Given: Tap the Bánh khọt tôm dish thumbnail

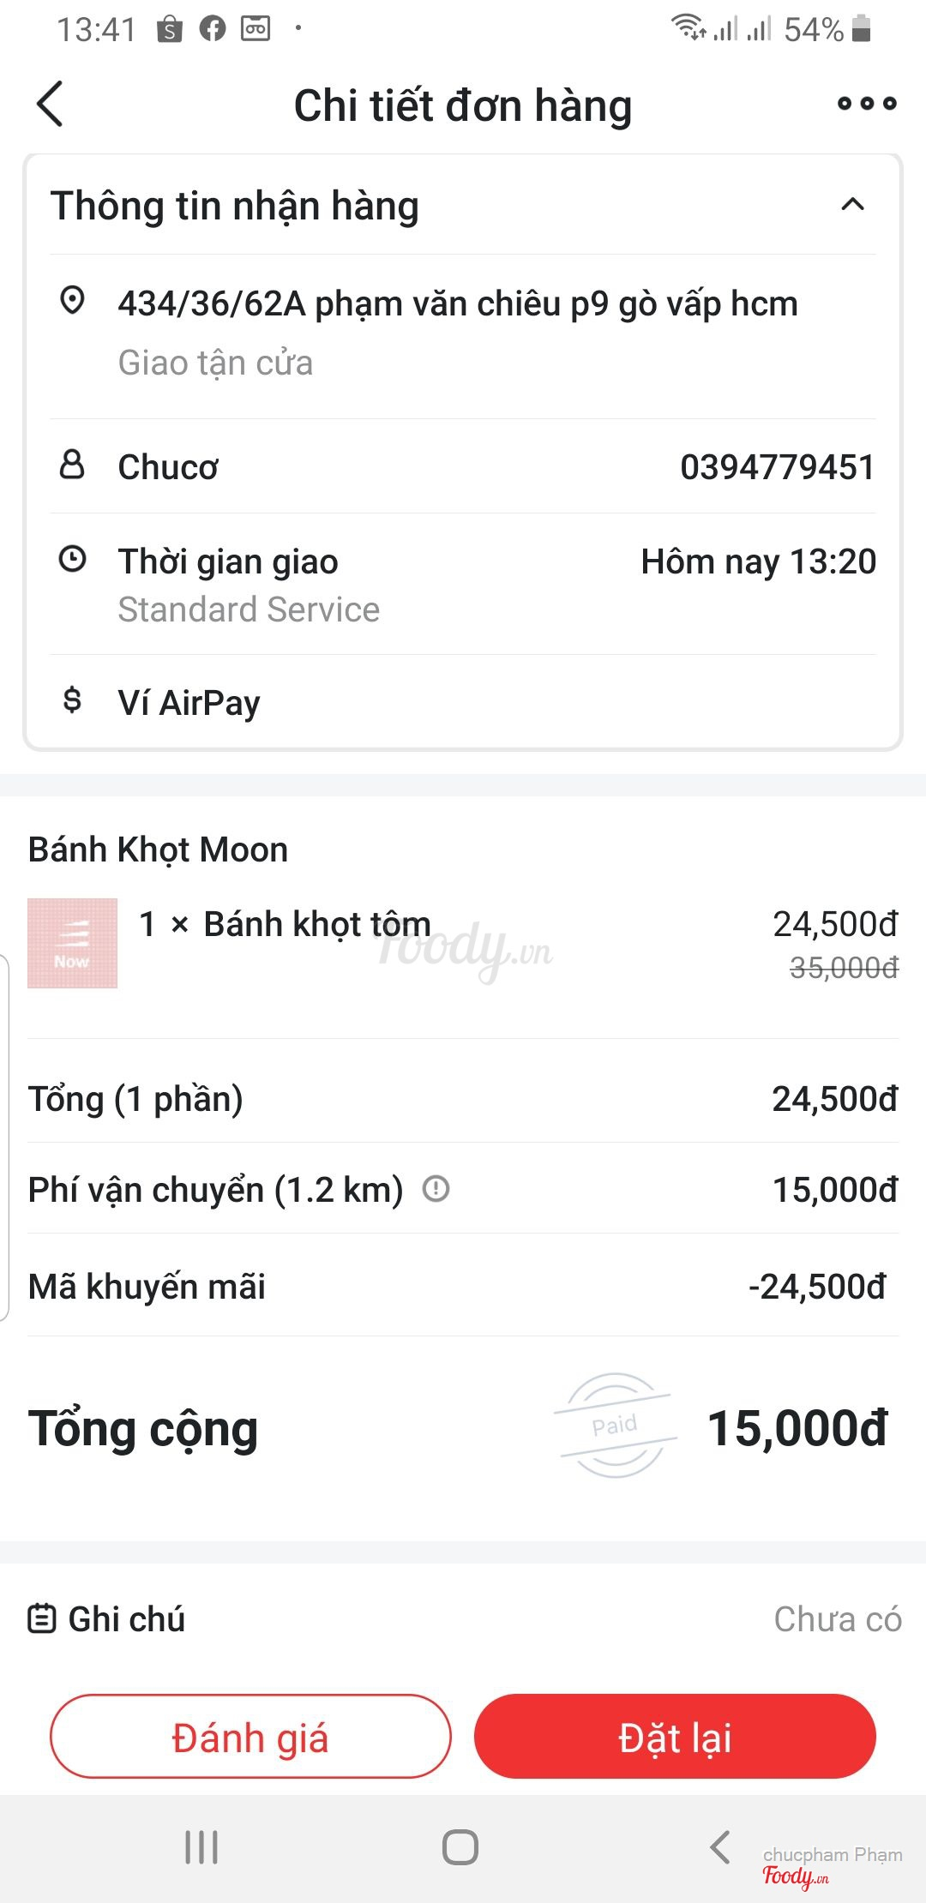Looking at the screenshot, I should [72, 943].
